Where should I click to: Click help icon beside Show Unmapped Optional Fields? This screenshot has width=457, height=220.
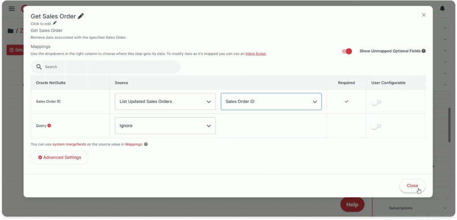(424, 51)
